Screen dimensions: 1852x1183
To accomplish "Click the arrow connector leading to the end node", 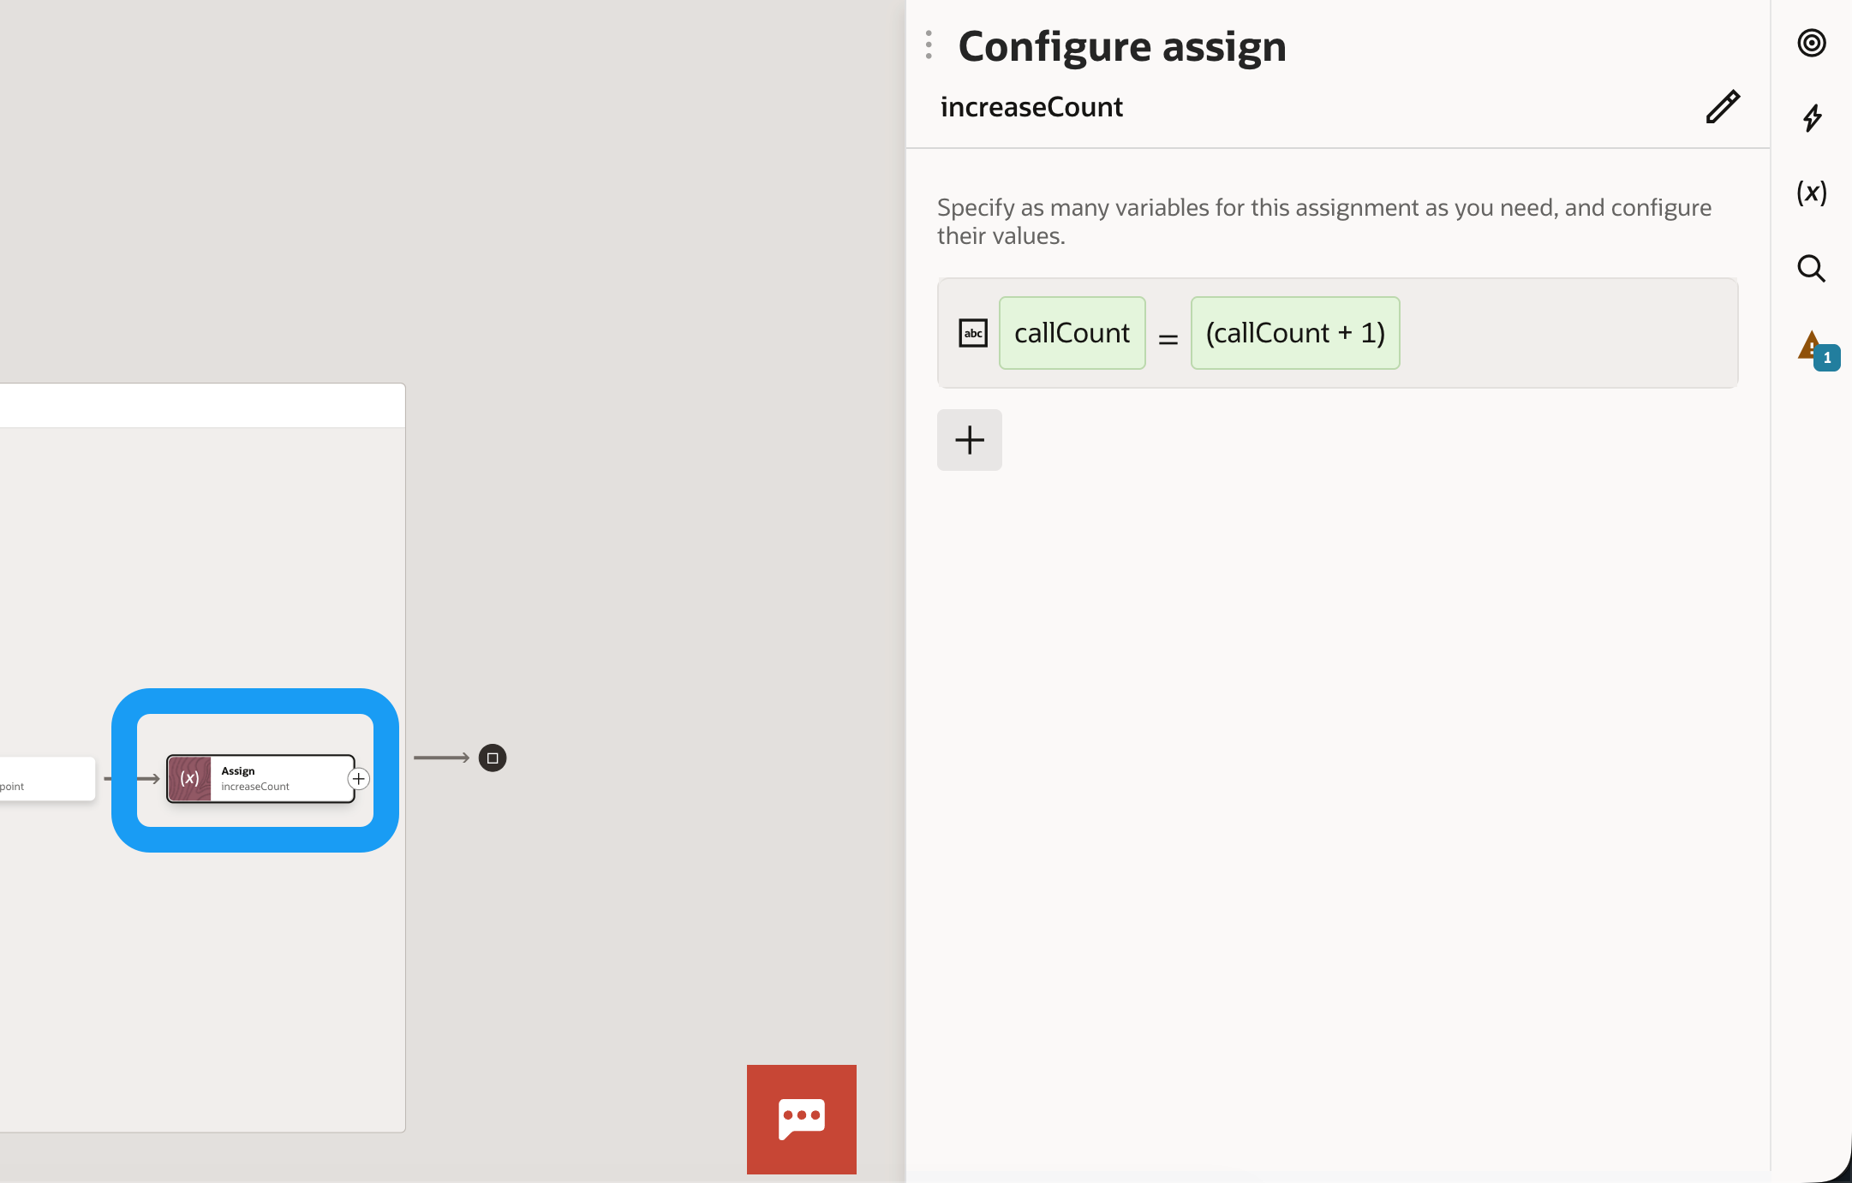I will coord(440,758).
